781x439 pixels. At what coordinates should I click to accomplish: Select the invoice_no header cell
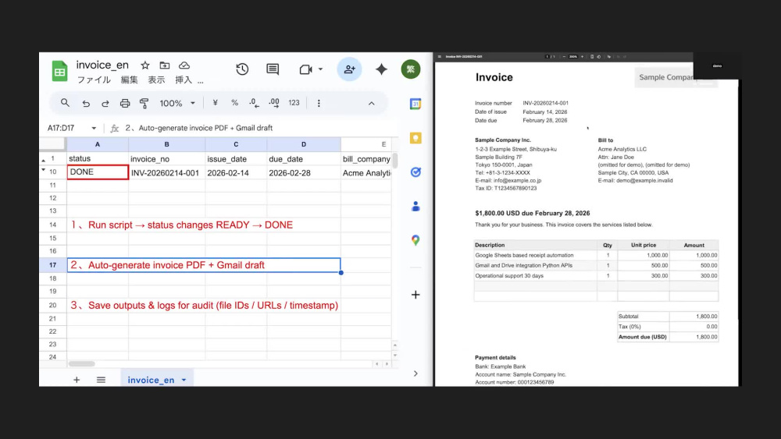click(x=167, y=158)
